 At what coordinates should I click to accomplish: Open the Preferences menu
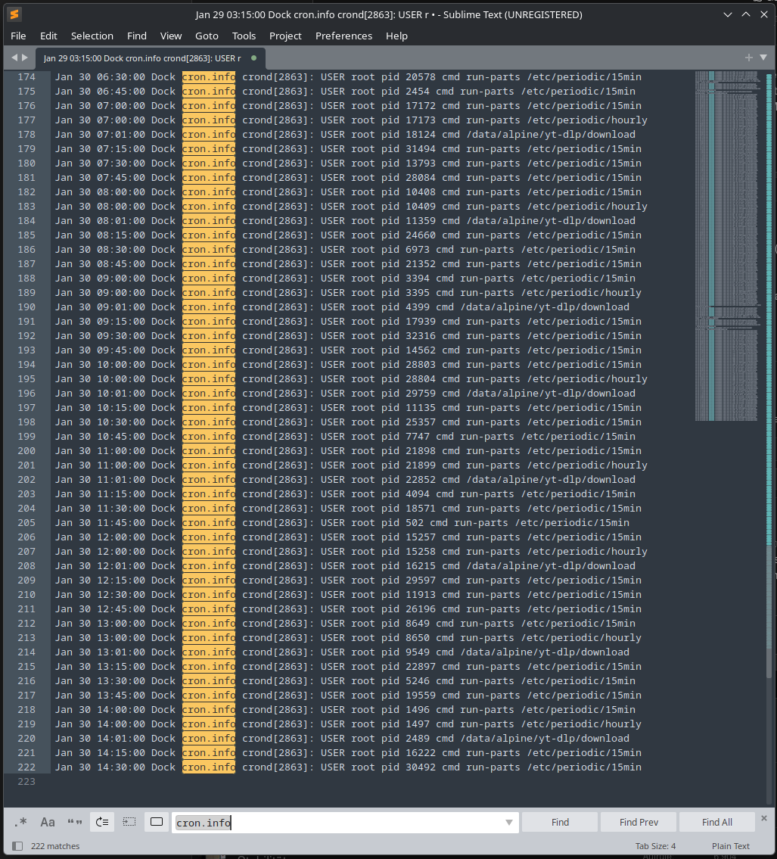pyautogui.click(x=344, y=36)
